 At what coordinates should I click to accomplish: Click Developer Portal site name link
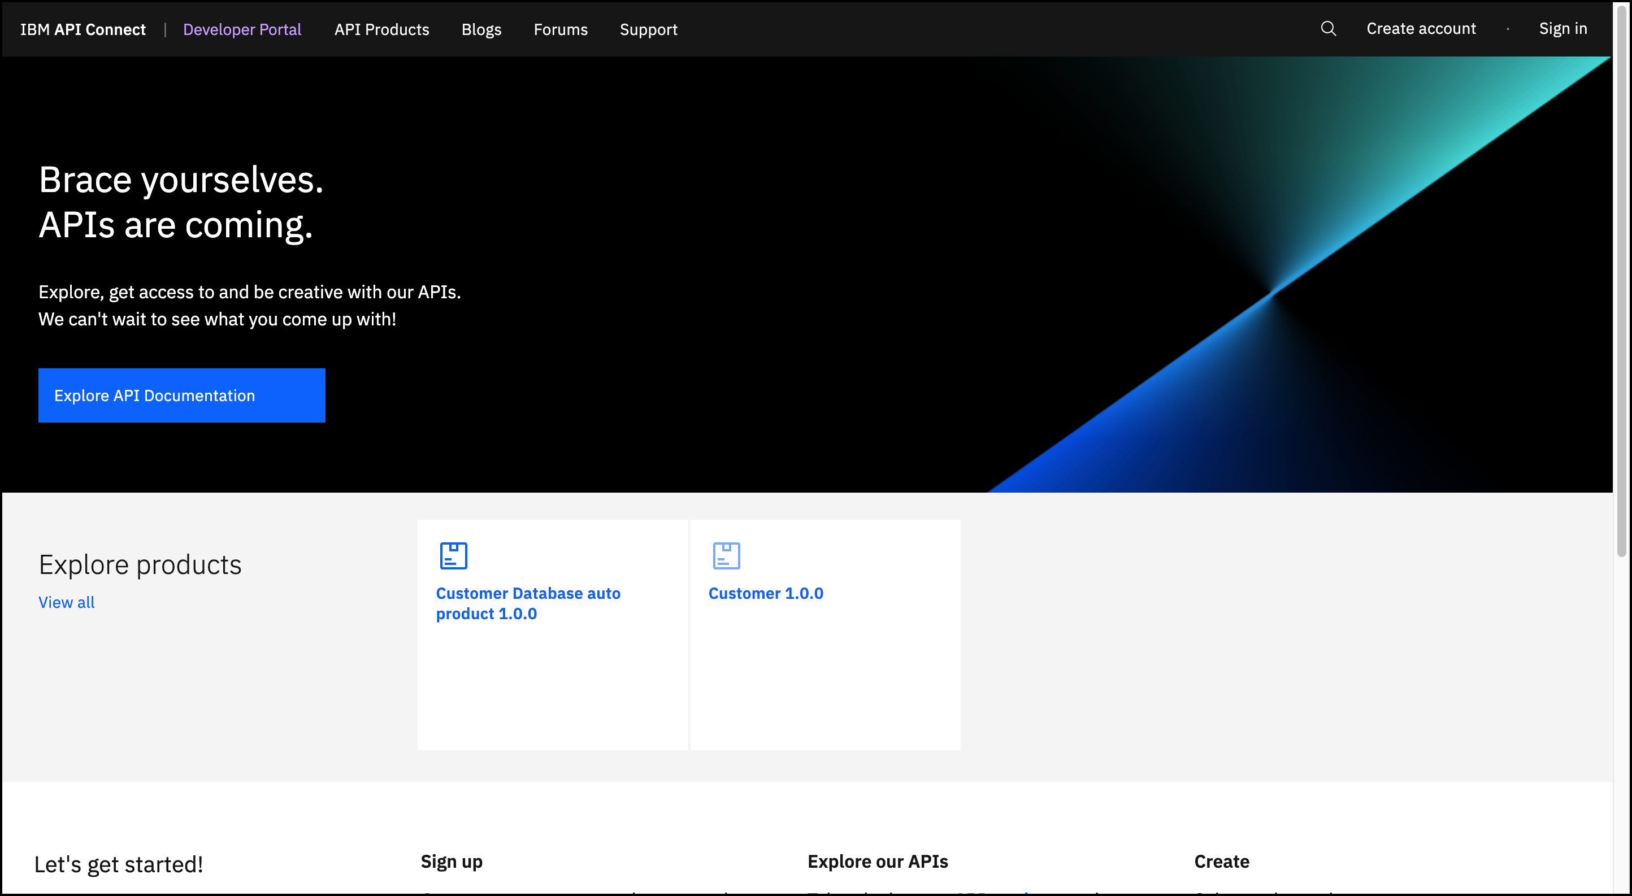(242, 30)
